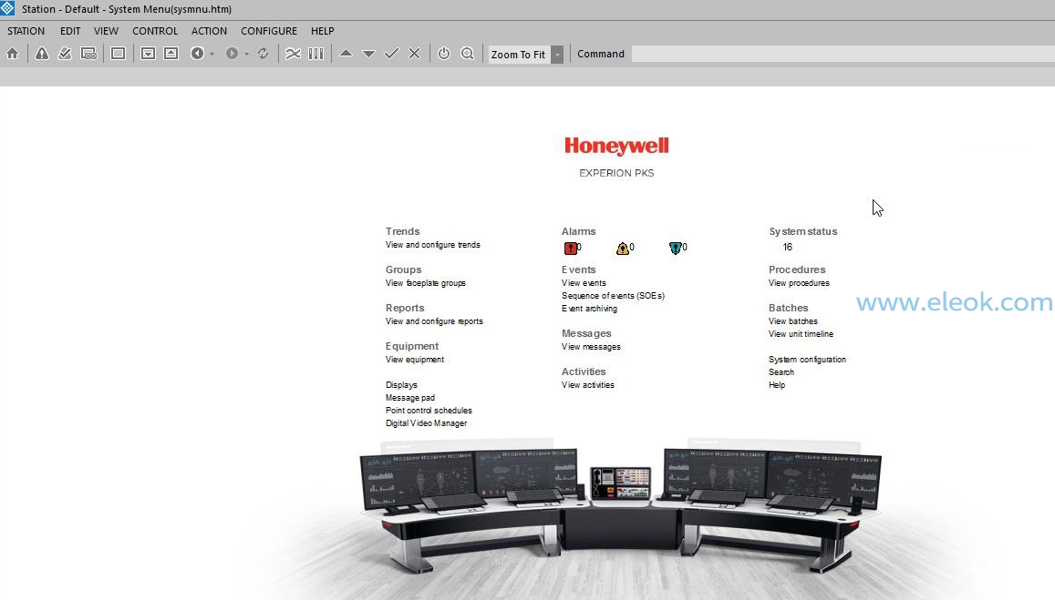Image resolution: width=1055 pixels, height=600 pixels.
Task: Open View and configure reports
Action: [434, 321]
